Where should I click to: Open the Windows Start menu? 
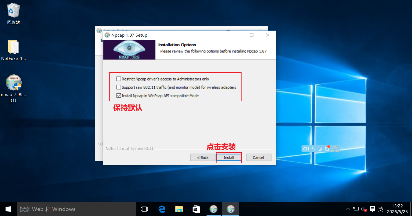coord(8,209)
